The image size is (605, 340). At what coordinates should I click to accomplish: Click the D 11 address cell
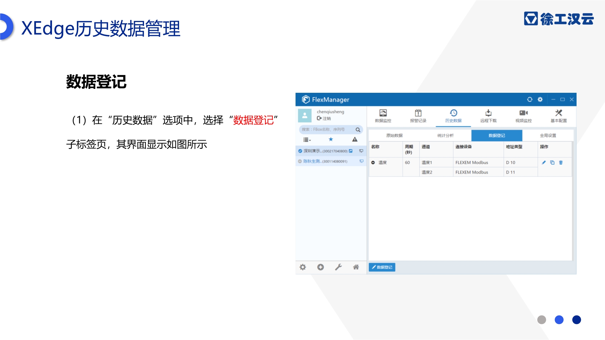pos(521,172)
